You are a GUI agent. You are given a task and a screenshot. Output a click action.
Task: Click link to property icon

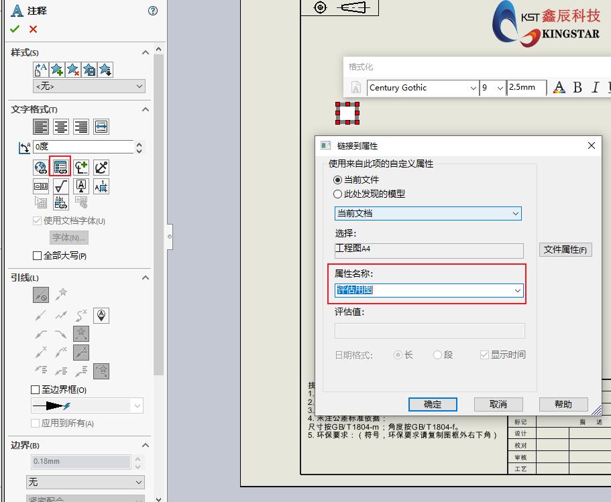click(60, 168)
